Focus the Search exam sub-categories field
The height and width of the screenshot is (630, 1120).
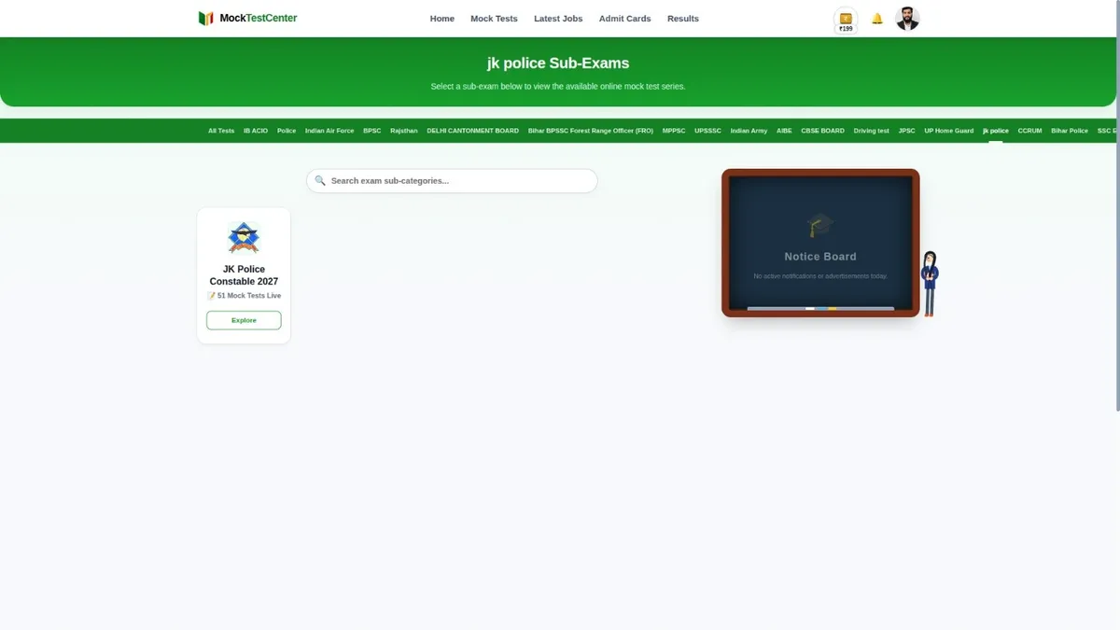pyautogui.click(x=452, y=181)
